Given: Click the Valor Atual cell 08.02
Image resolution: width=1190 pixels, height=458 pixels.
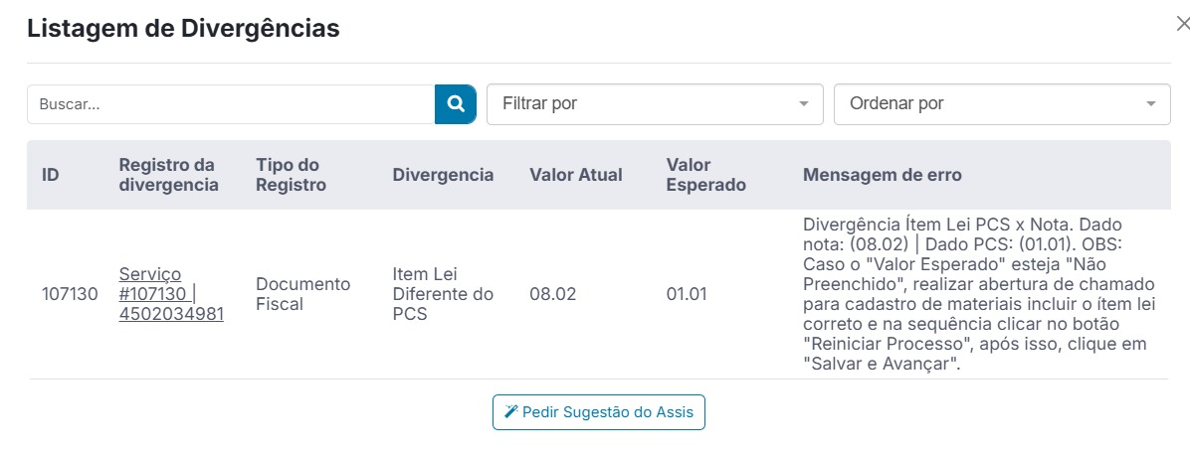Looking at the screenshot, I should [552, 294].
